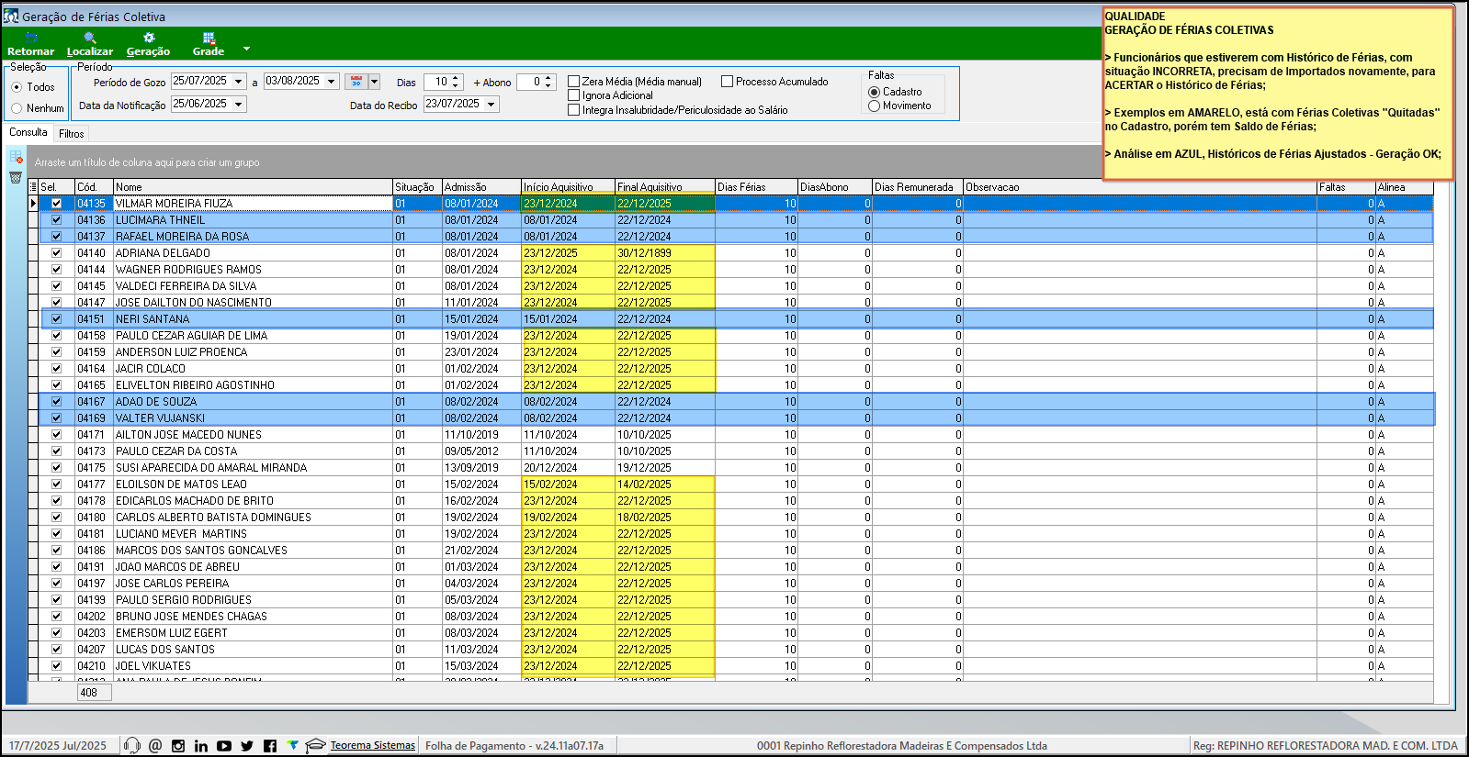1469x757 pixels.
Task: Click the Cód. column header
Action: [x=94, y=187]
